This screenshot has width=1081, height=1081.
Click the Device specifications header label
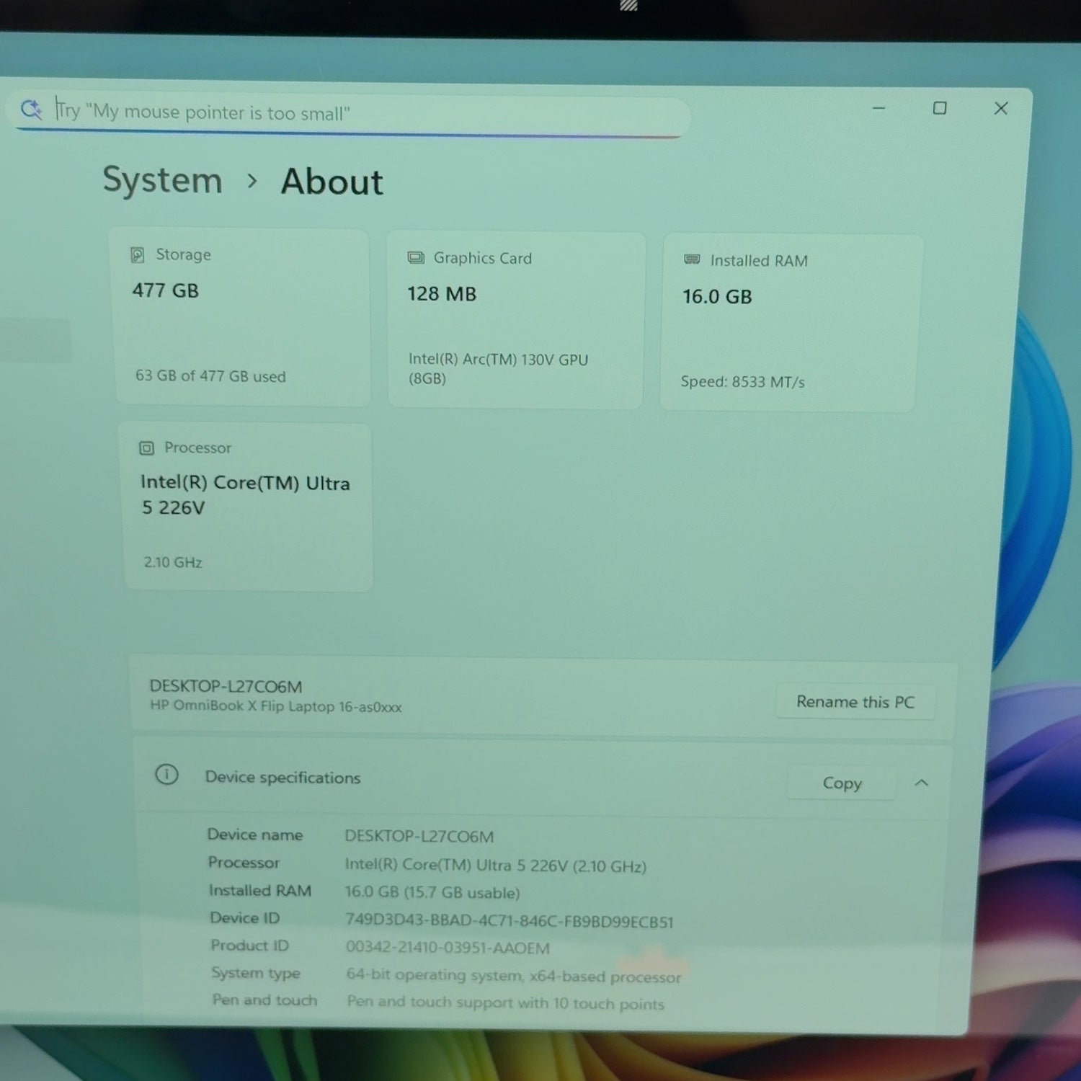(x=283, y=778)
